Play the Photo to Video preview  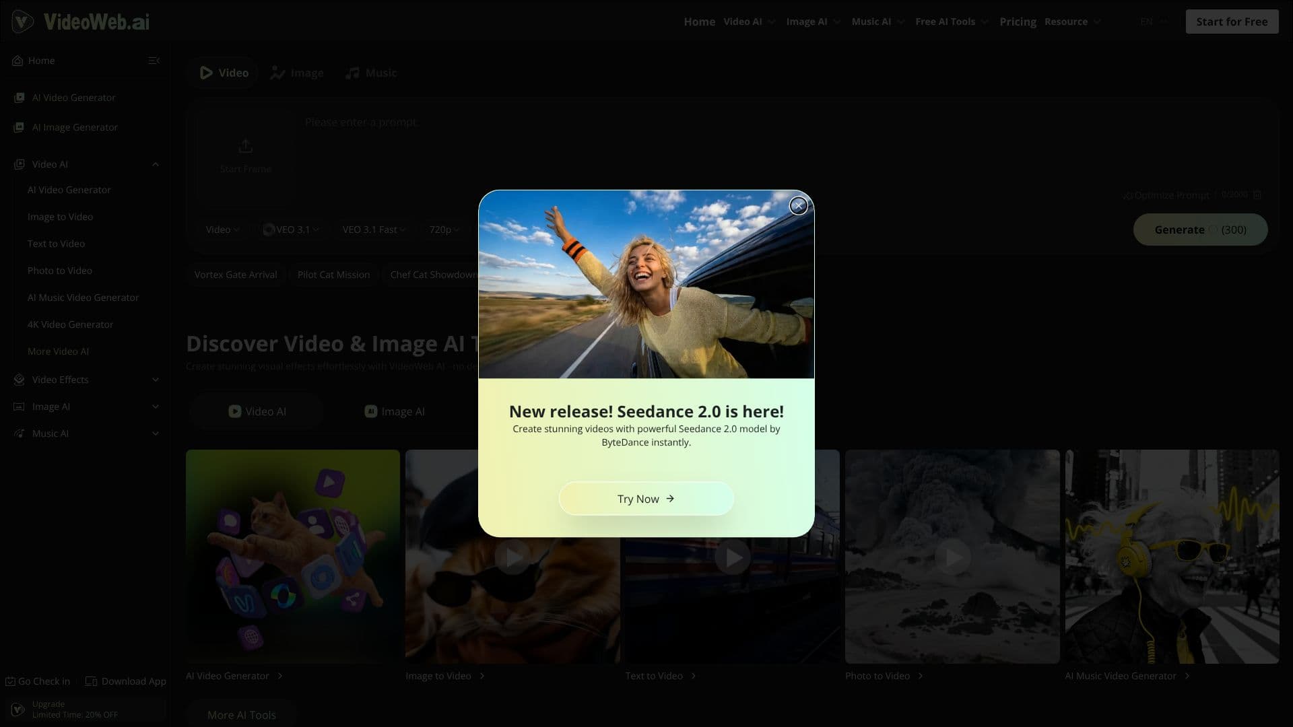(952, 557)
